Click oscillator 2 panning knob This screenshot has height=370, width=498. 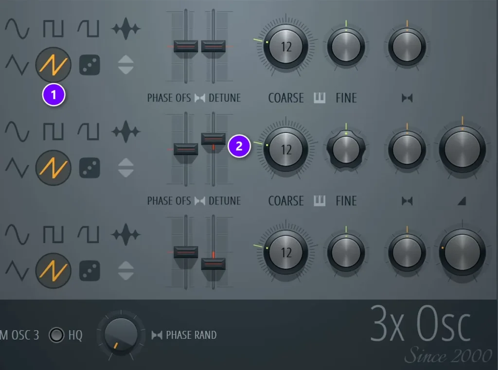pos(407,150)
